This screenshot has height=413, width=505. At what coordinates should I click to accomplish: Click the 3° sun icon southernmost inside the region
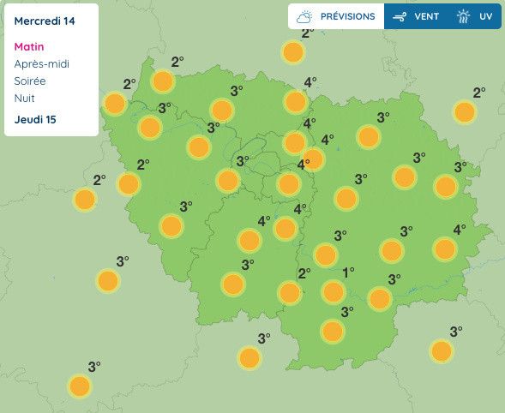point(333,332)
